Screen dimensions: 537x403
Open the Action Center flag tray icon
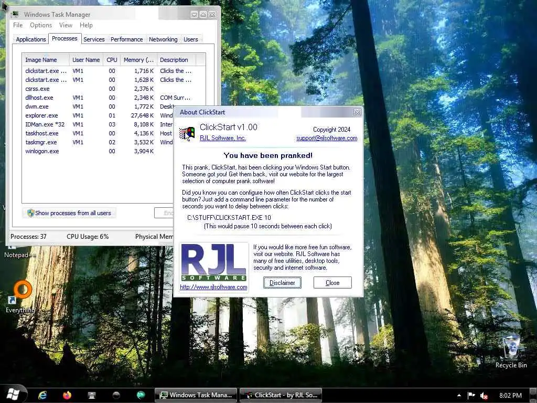click(471, 395)
